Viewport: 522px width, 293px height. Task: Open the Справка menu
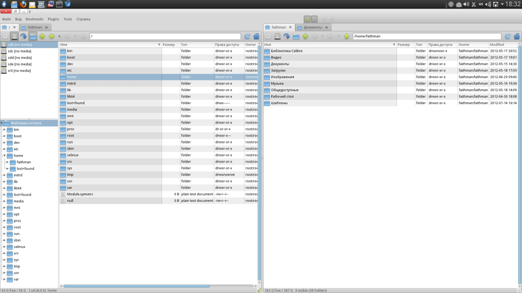coord(83,19)
